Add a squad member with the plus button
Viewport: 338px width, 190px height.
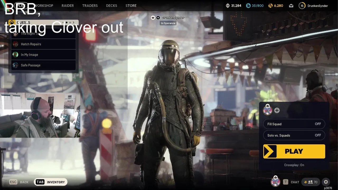point(277,110)
